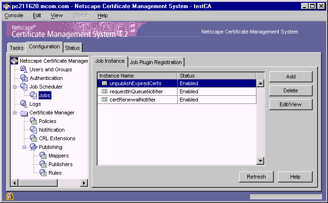Screen dimensions: 328x203
Task: Click the Status column header
Action: tap(217, 76)
